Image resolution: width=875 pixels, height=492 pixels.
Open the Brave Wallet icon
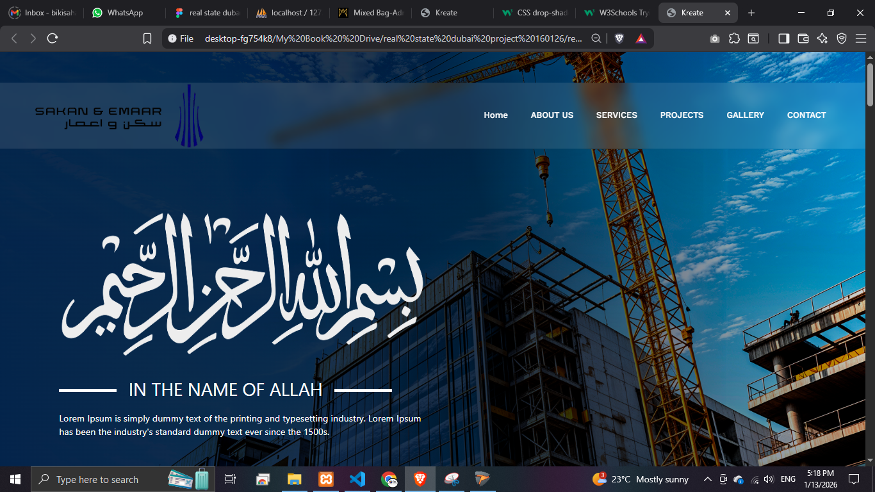(803, 38)
